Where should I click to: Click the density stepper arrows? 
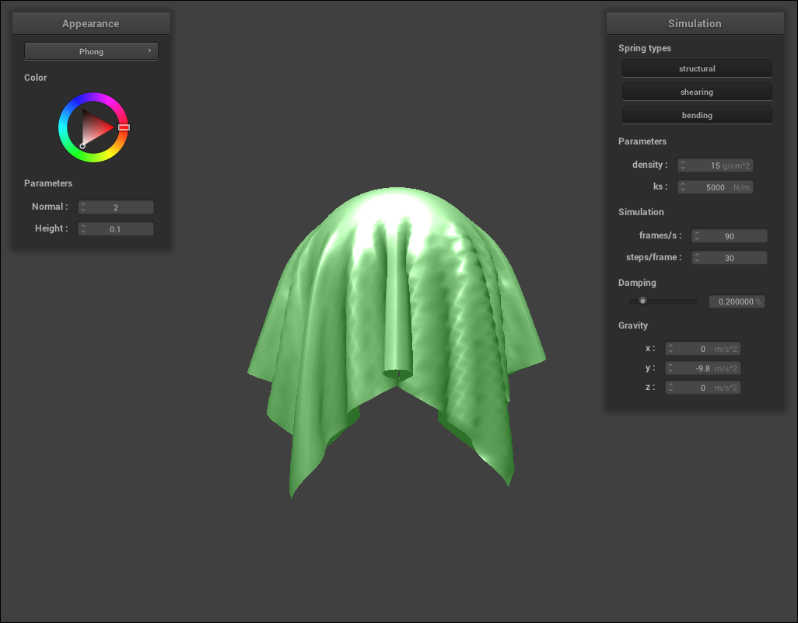tap(683, 165)
